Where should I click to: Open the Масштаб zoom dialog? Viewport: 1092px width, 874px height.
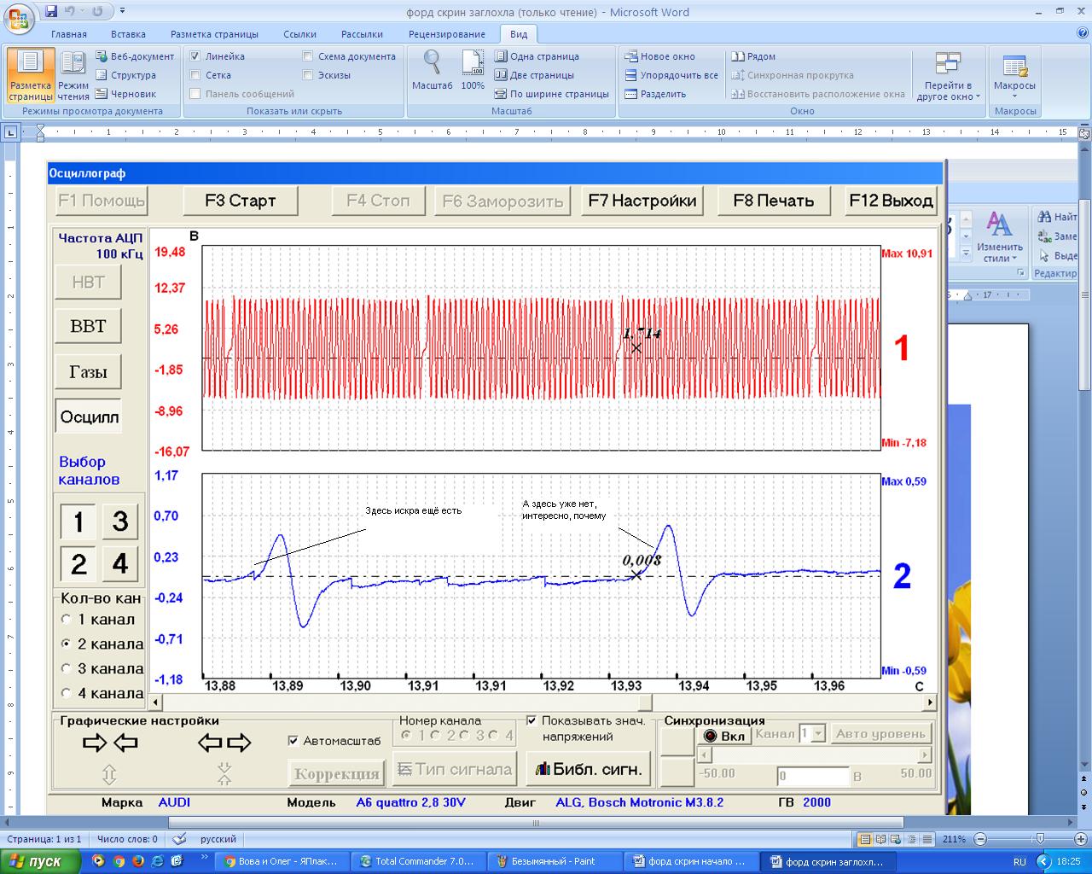point(432,70)
